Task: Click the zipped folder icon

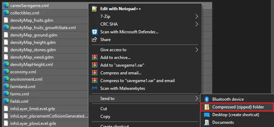Action: [207, 107]
